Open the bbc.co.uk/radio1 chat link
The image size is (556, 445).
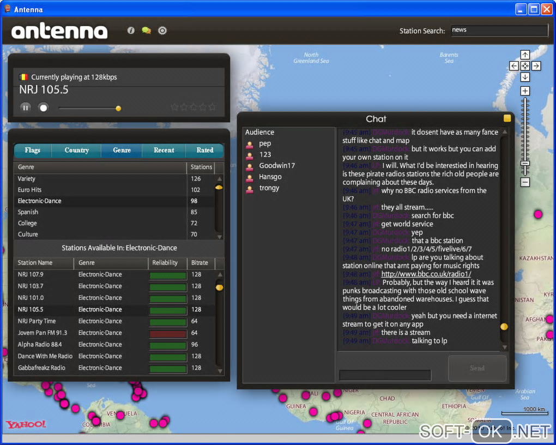pos(426,274)
